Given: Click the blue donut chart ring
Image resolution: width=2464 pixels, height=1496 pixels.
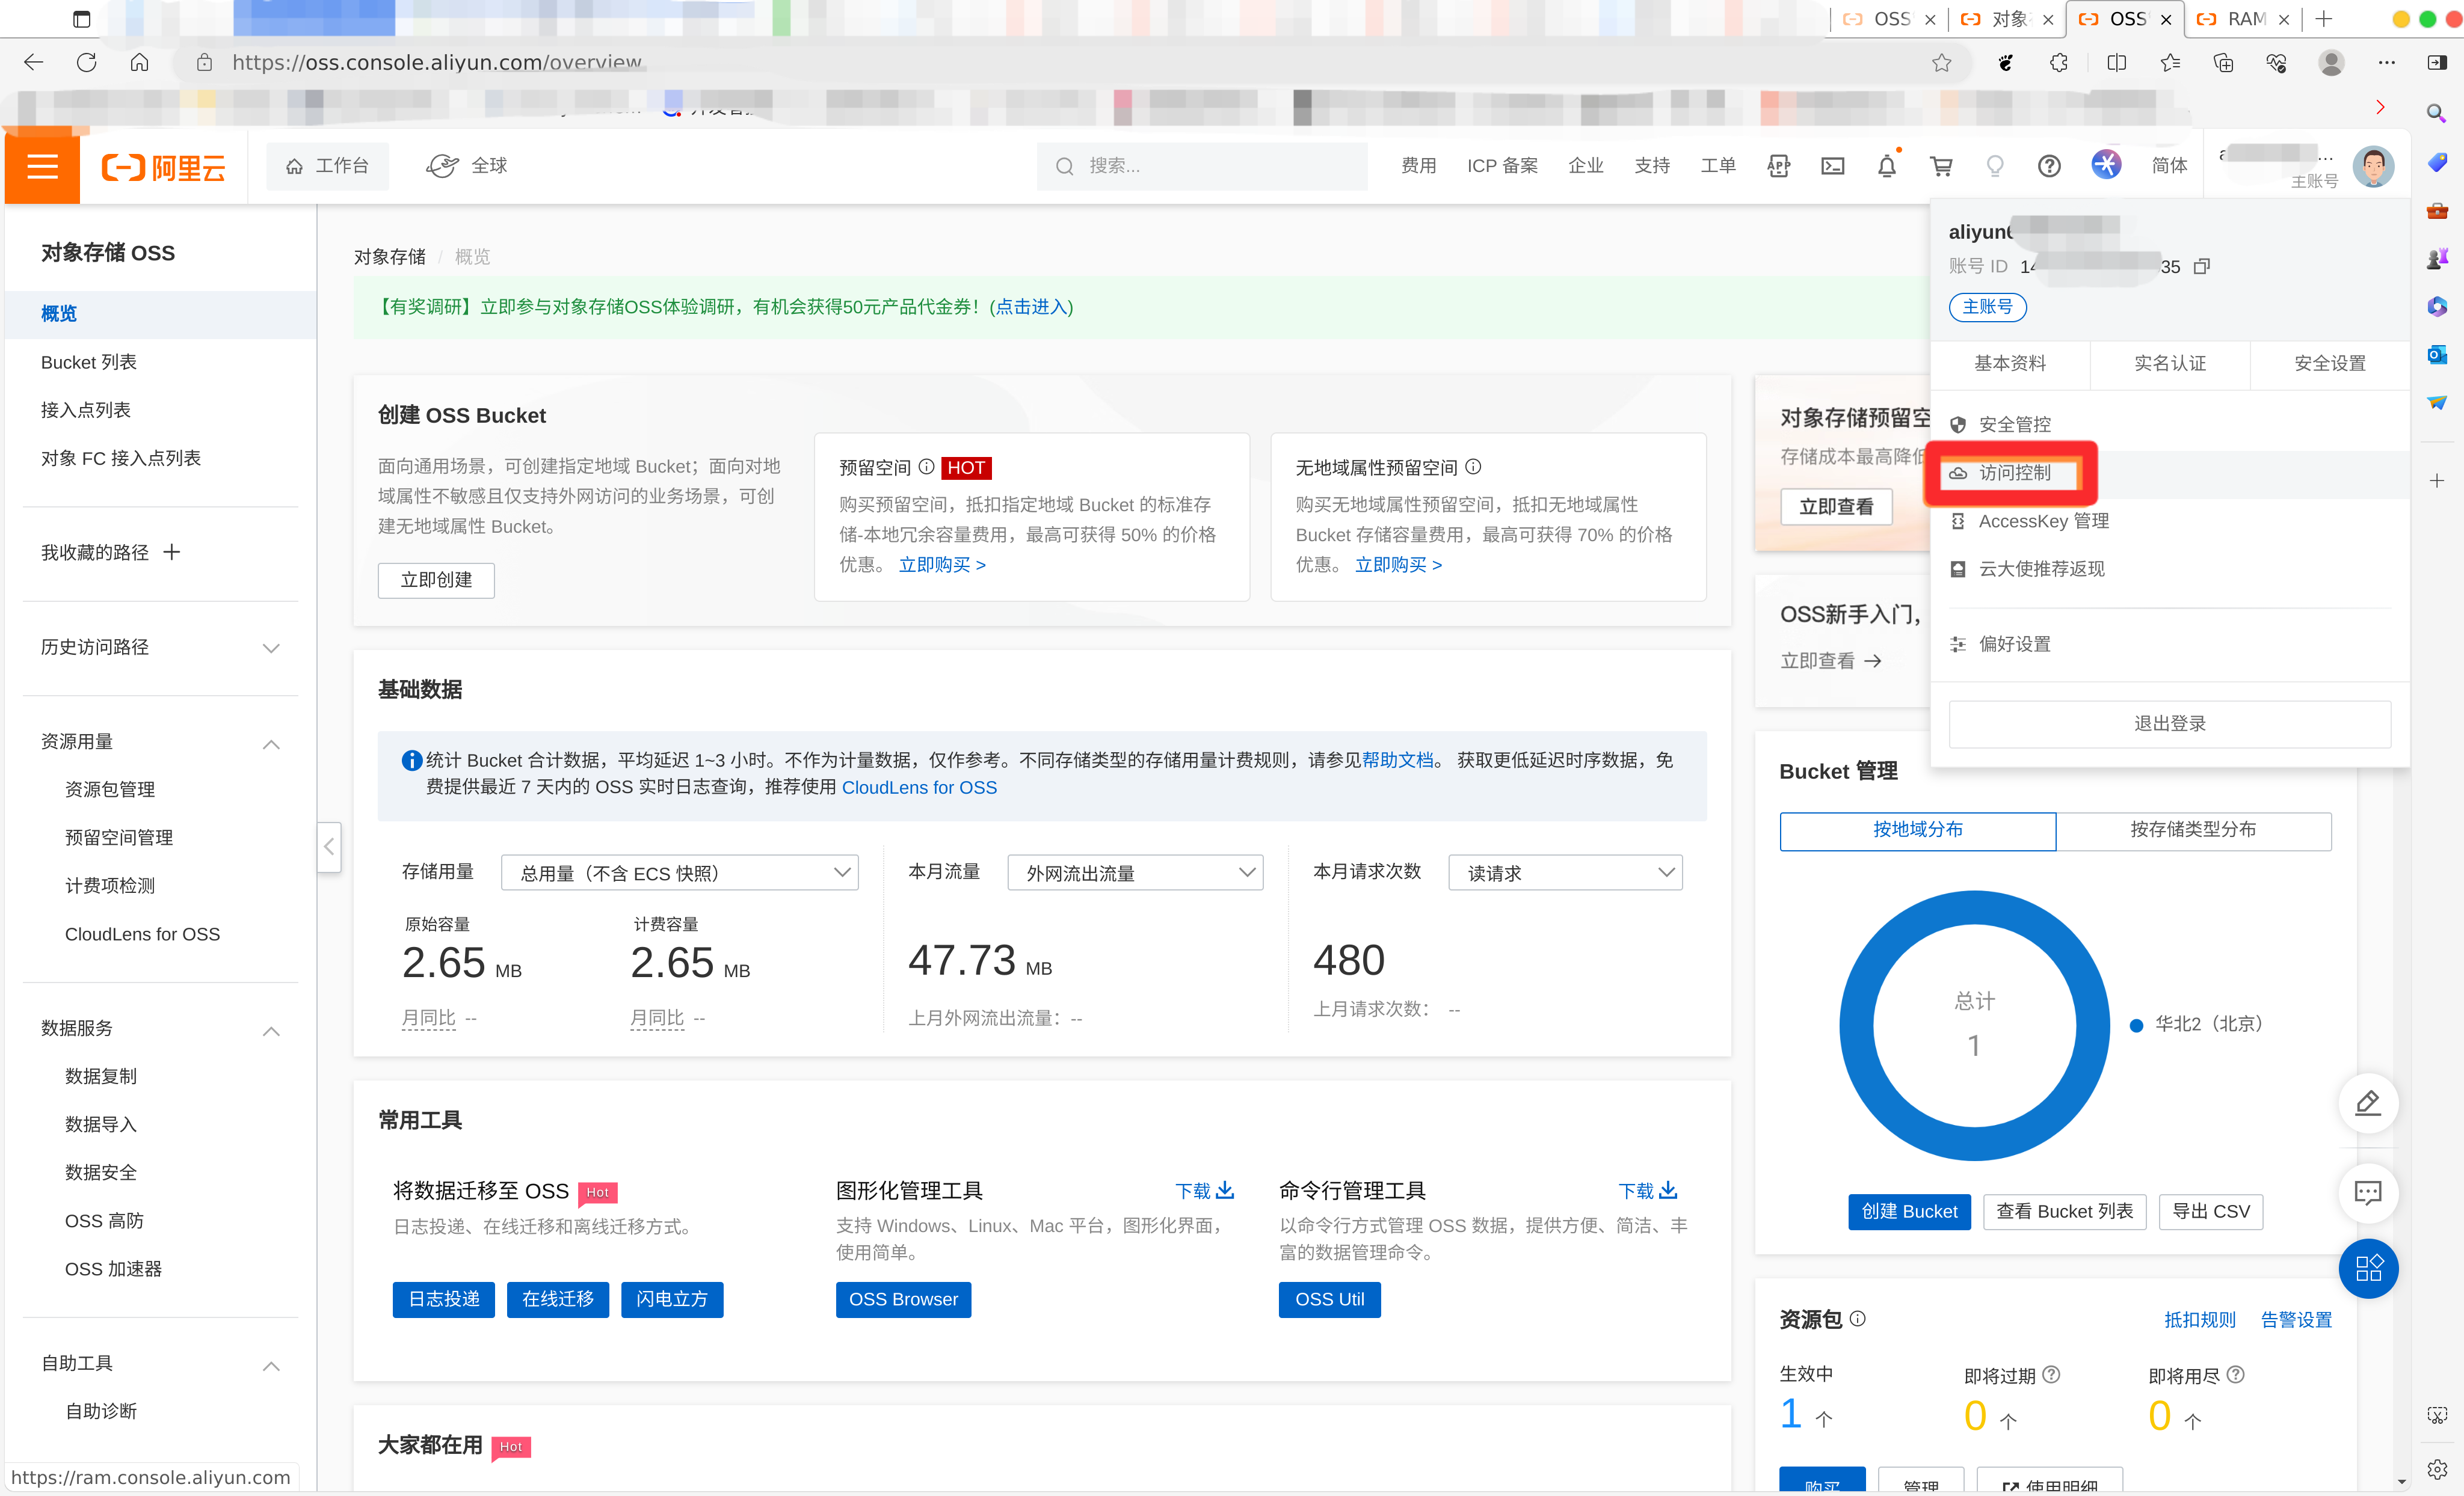Looking at the screenshot, I should (1857, 1025).
